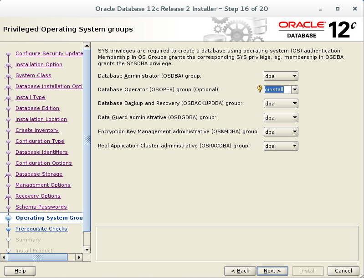Screen dimensions: 364x278
Task: Click the scroll right arrow under steps panel
Action: (x=79, y=257)
